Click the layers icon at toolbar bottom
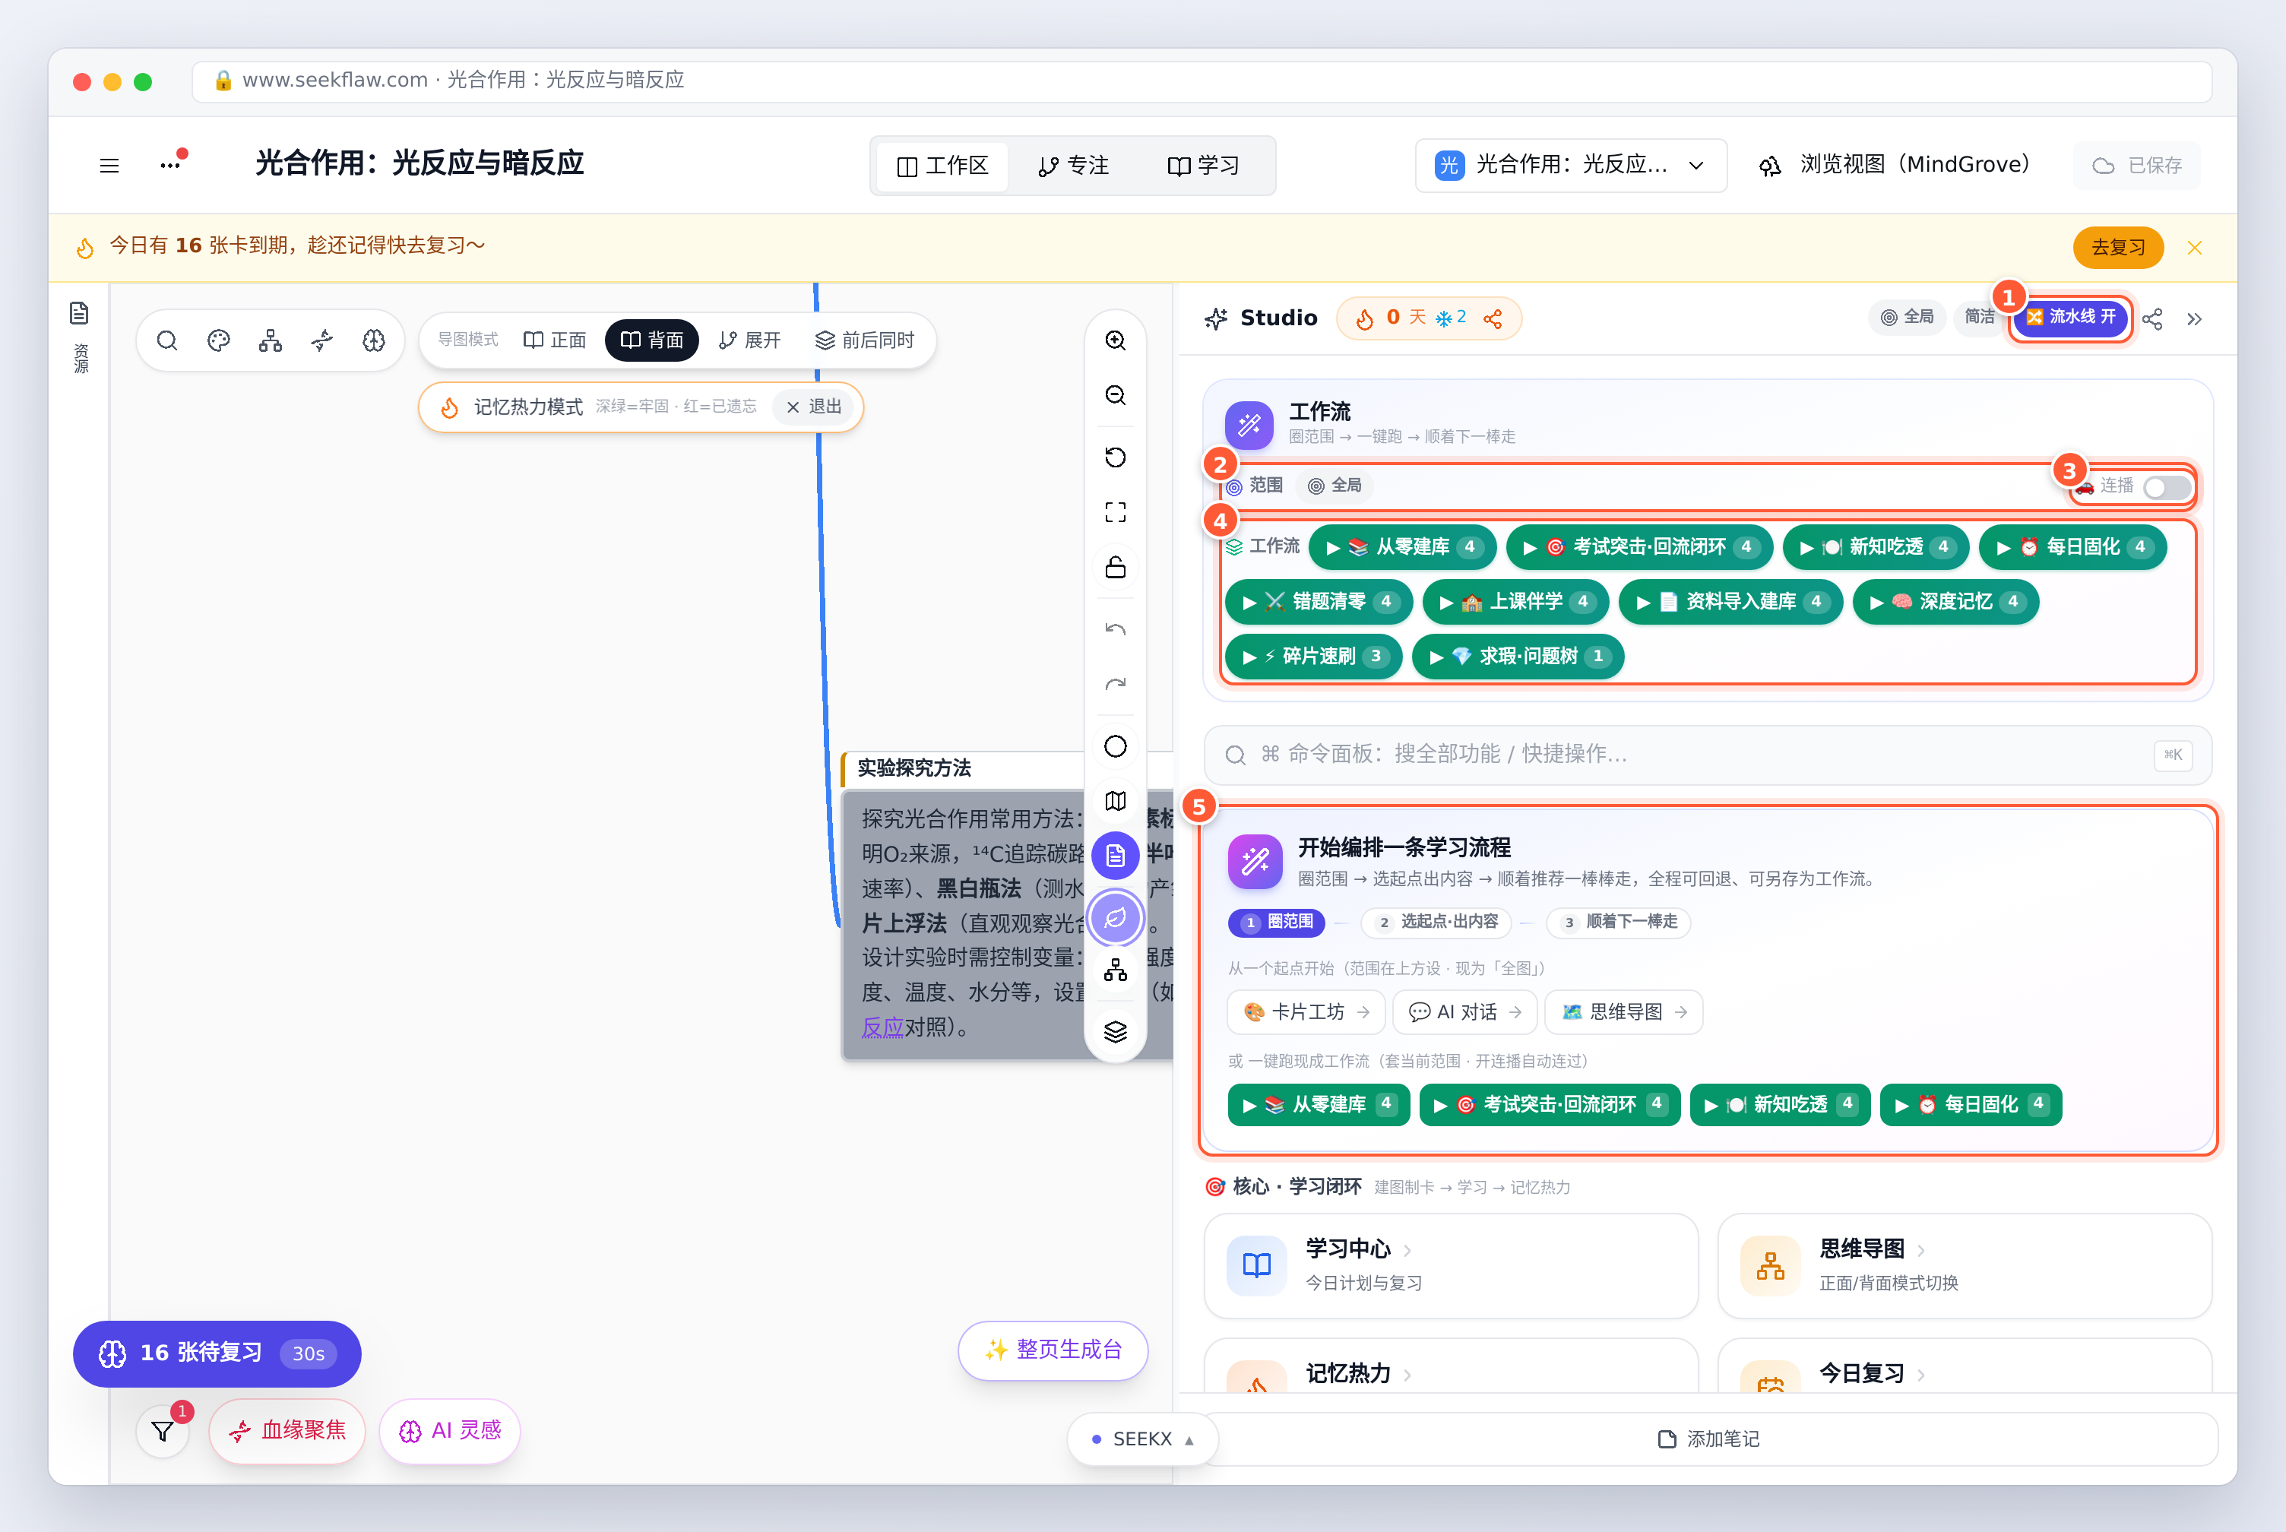Screen dimensions: 2286x1532 (x=1116, y=1032)
